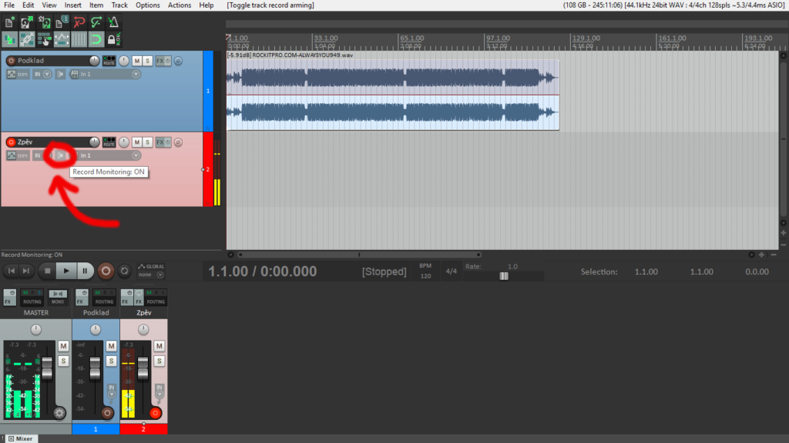Click the Redo icon in the toolbar
The height and width of the screenshot is (443, 789).
click(x=96, y=22)
